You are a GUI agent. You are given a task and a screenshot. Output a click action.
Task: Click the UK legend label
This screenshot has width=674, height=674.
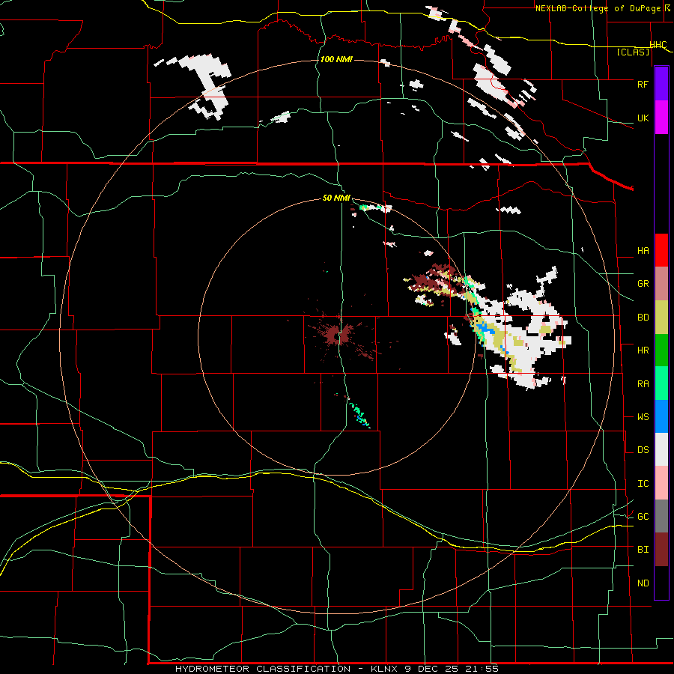643,118
